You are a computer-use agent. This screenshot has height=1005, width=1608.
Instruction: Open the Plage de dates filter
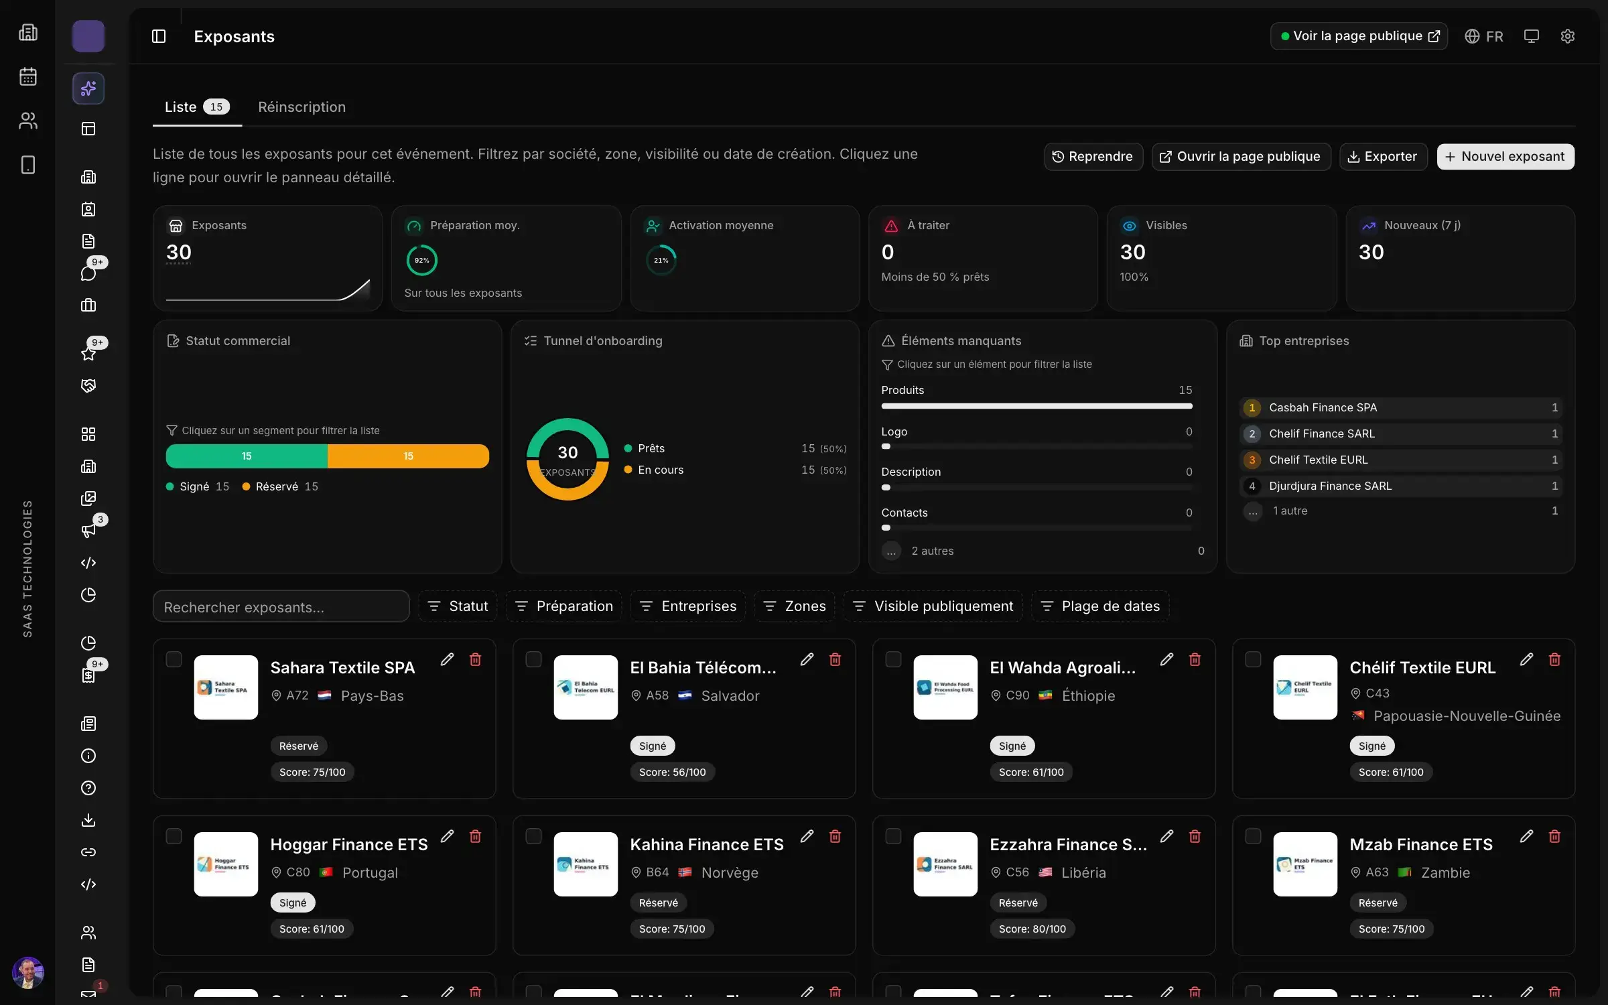click(1101, 606)
